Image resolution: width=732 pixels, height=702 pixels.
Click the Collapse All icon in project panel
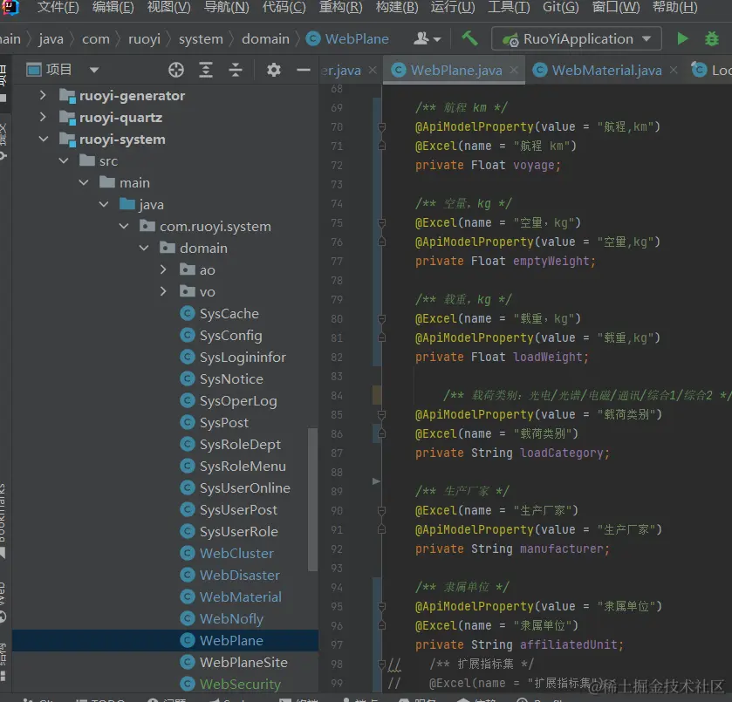click(236, 70)
